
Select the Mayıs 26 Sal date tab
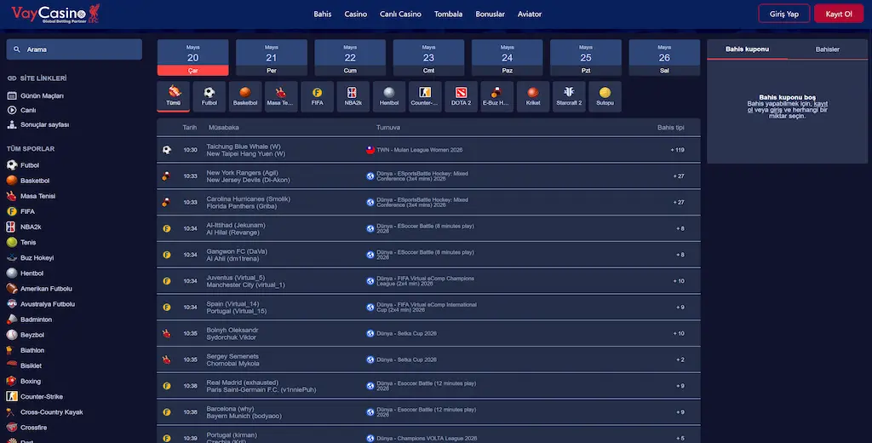pyautogui.click(x=664, y=57)
